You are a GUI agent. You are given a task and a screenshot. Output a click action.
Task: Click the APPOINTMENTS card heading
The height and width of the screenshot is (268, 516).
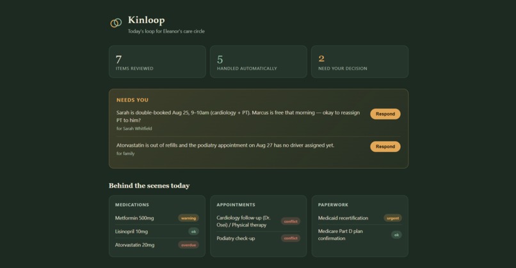pyautogui.click(x=236, y=205)
